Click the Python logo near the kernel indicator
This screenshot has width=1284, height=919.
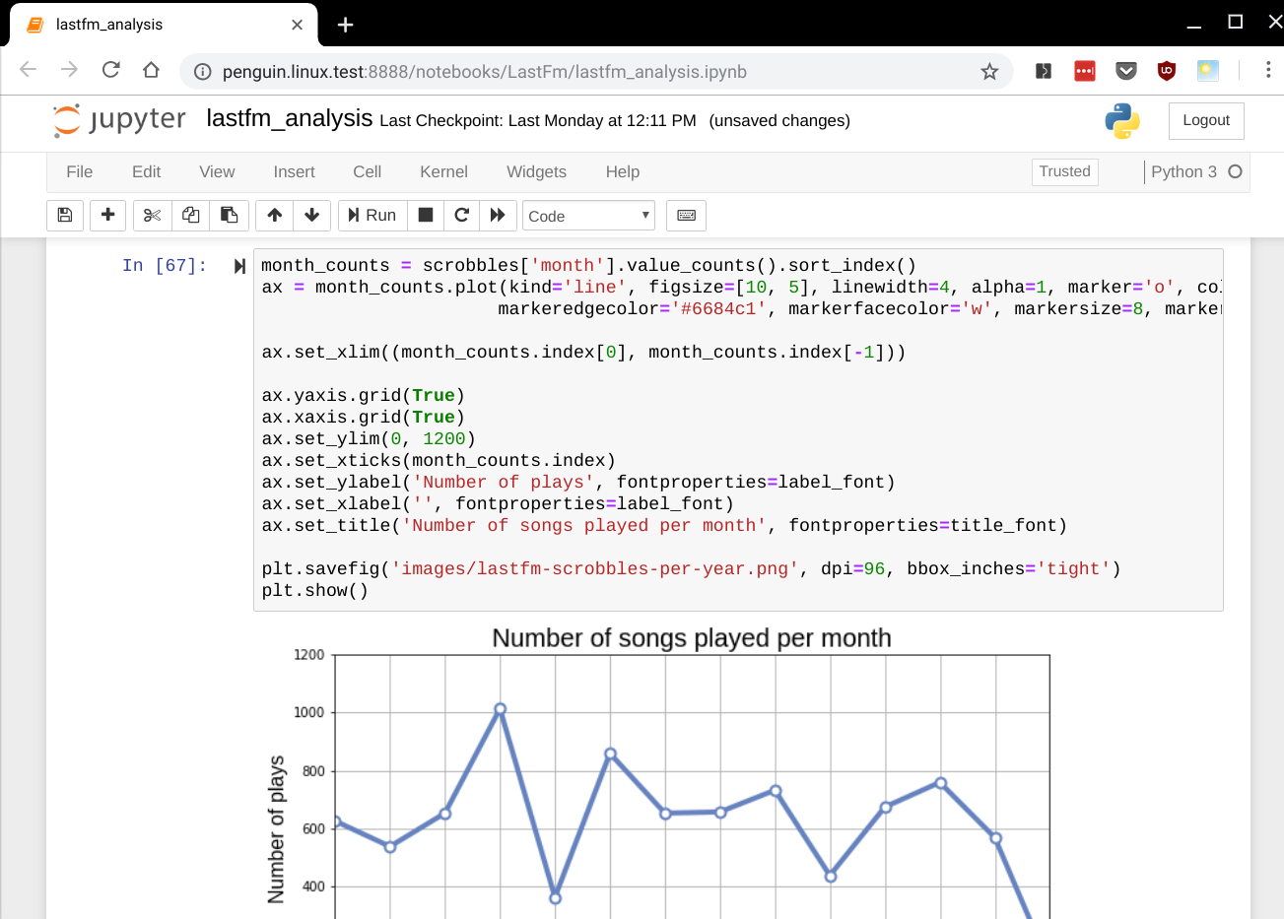point(1122,120)
